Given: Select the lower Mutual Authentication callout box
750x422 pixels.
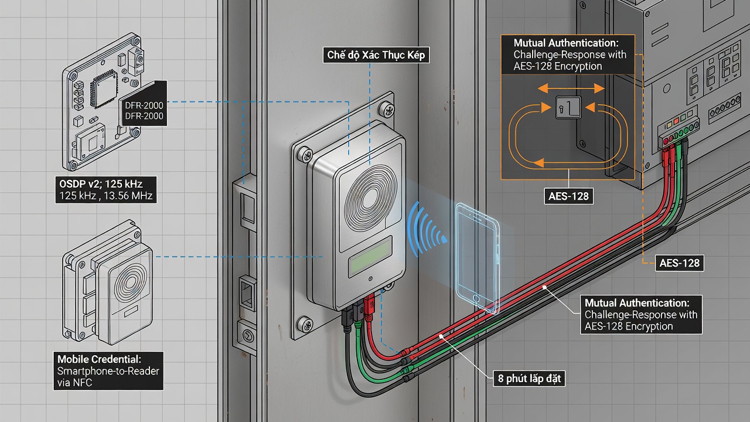Looking at the screenshot, I should click(x=642, y=315).
